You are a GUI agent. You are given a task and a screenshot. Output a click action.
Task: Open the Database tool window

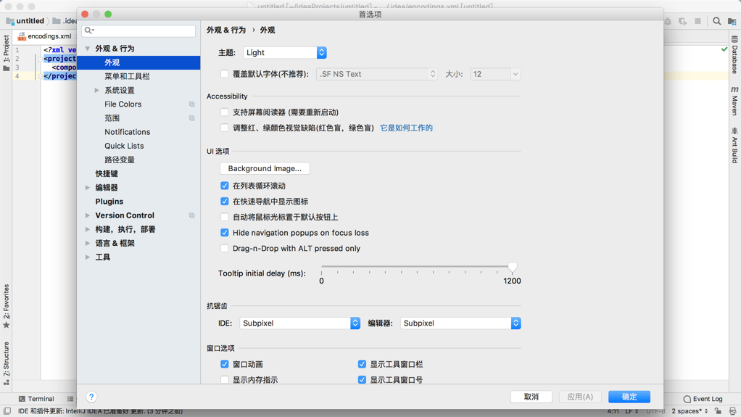[x=734, y=54]
